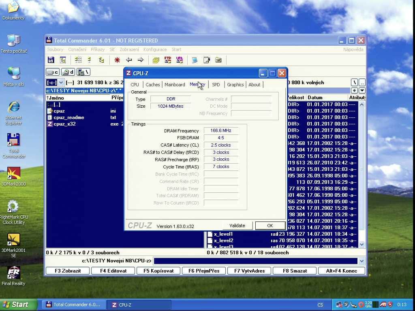The width and height of the screenshot is (415, 311).
Task: Click the red security shield tray icon
Action: [x=390, y=305]
